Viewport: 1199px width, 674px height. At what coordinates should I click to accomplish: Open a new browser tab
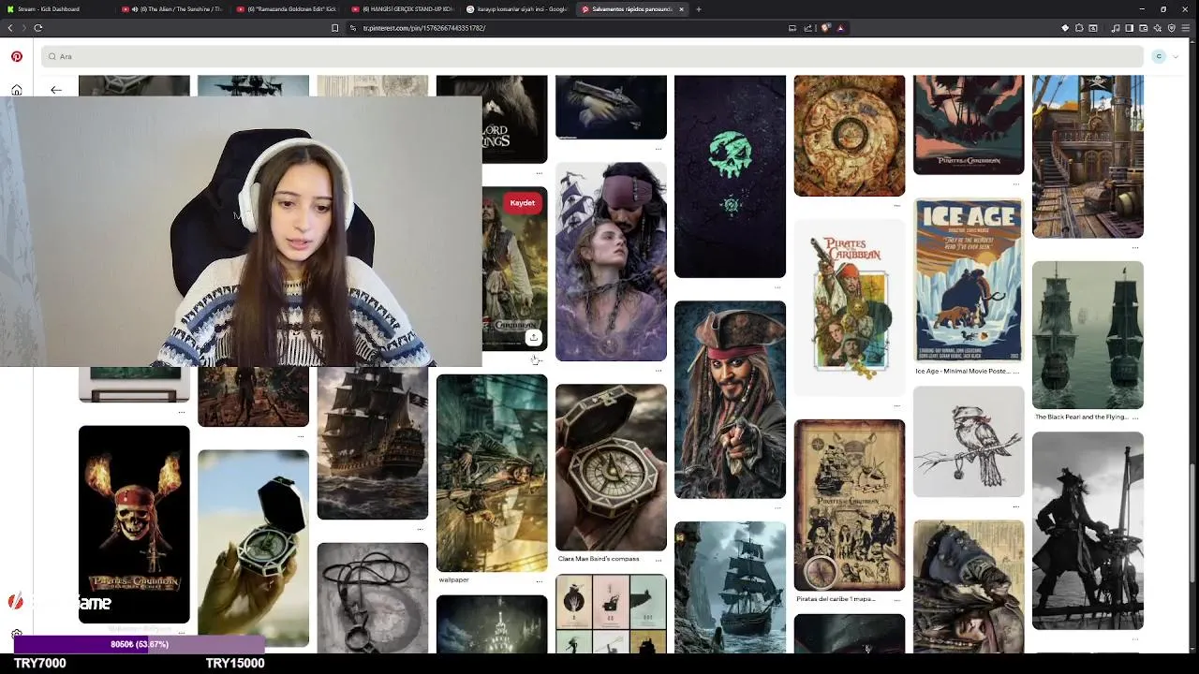[x=698, y=9]
